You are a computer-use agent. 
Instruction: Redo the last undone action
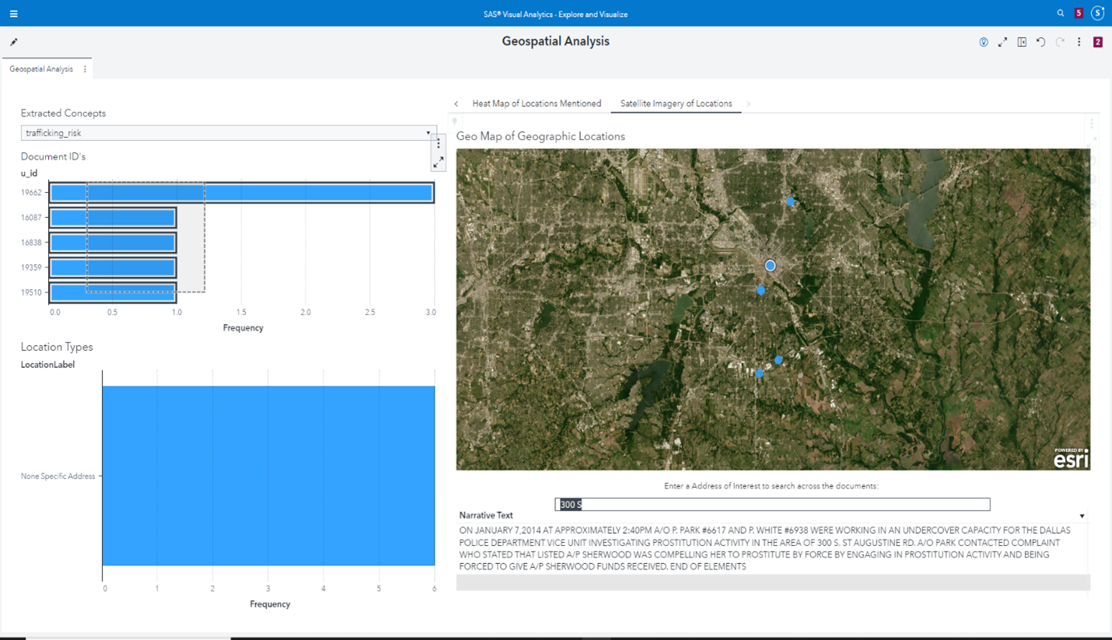[1060, 42]
